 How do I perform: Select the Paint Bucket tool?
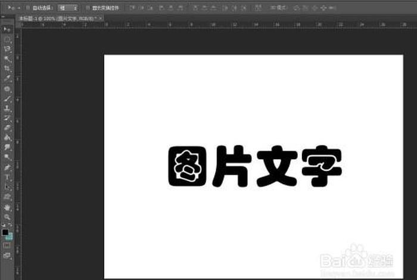[7, 138]
